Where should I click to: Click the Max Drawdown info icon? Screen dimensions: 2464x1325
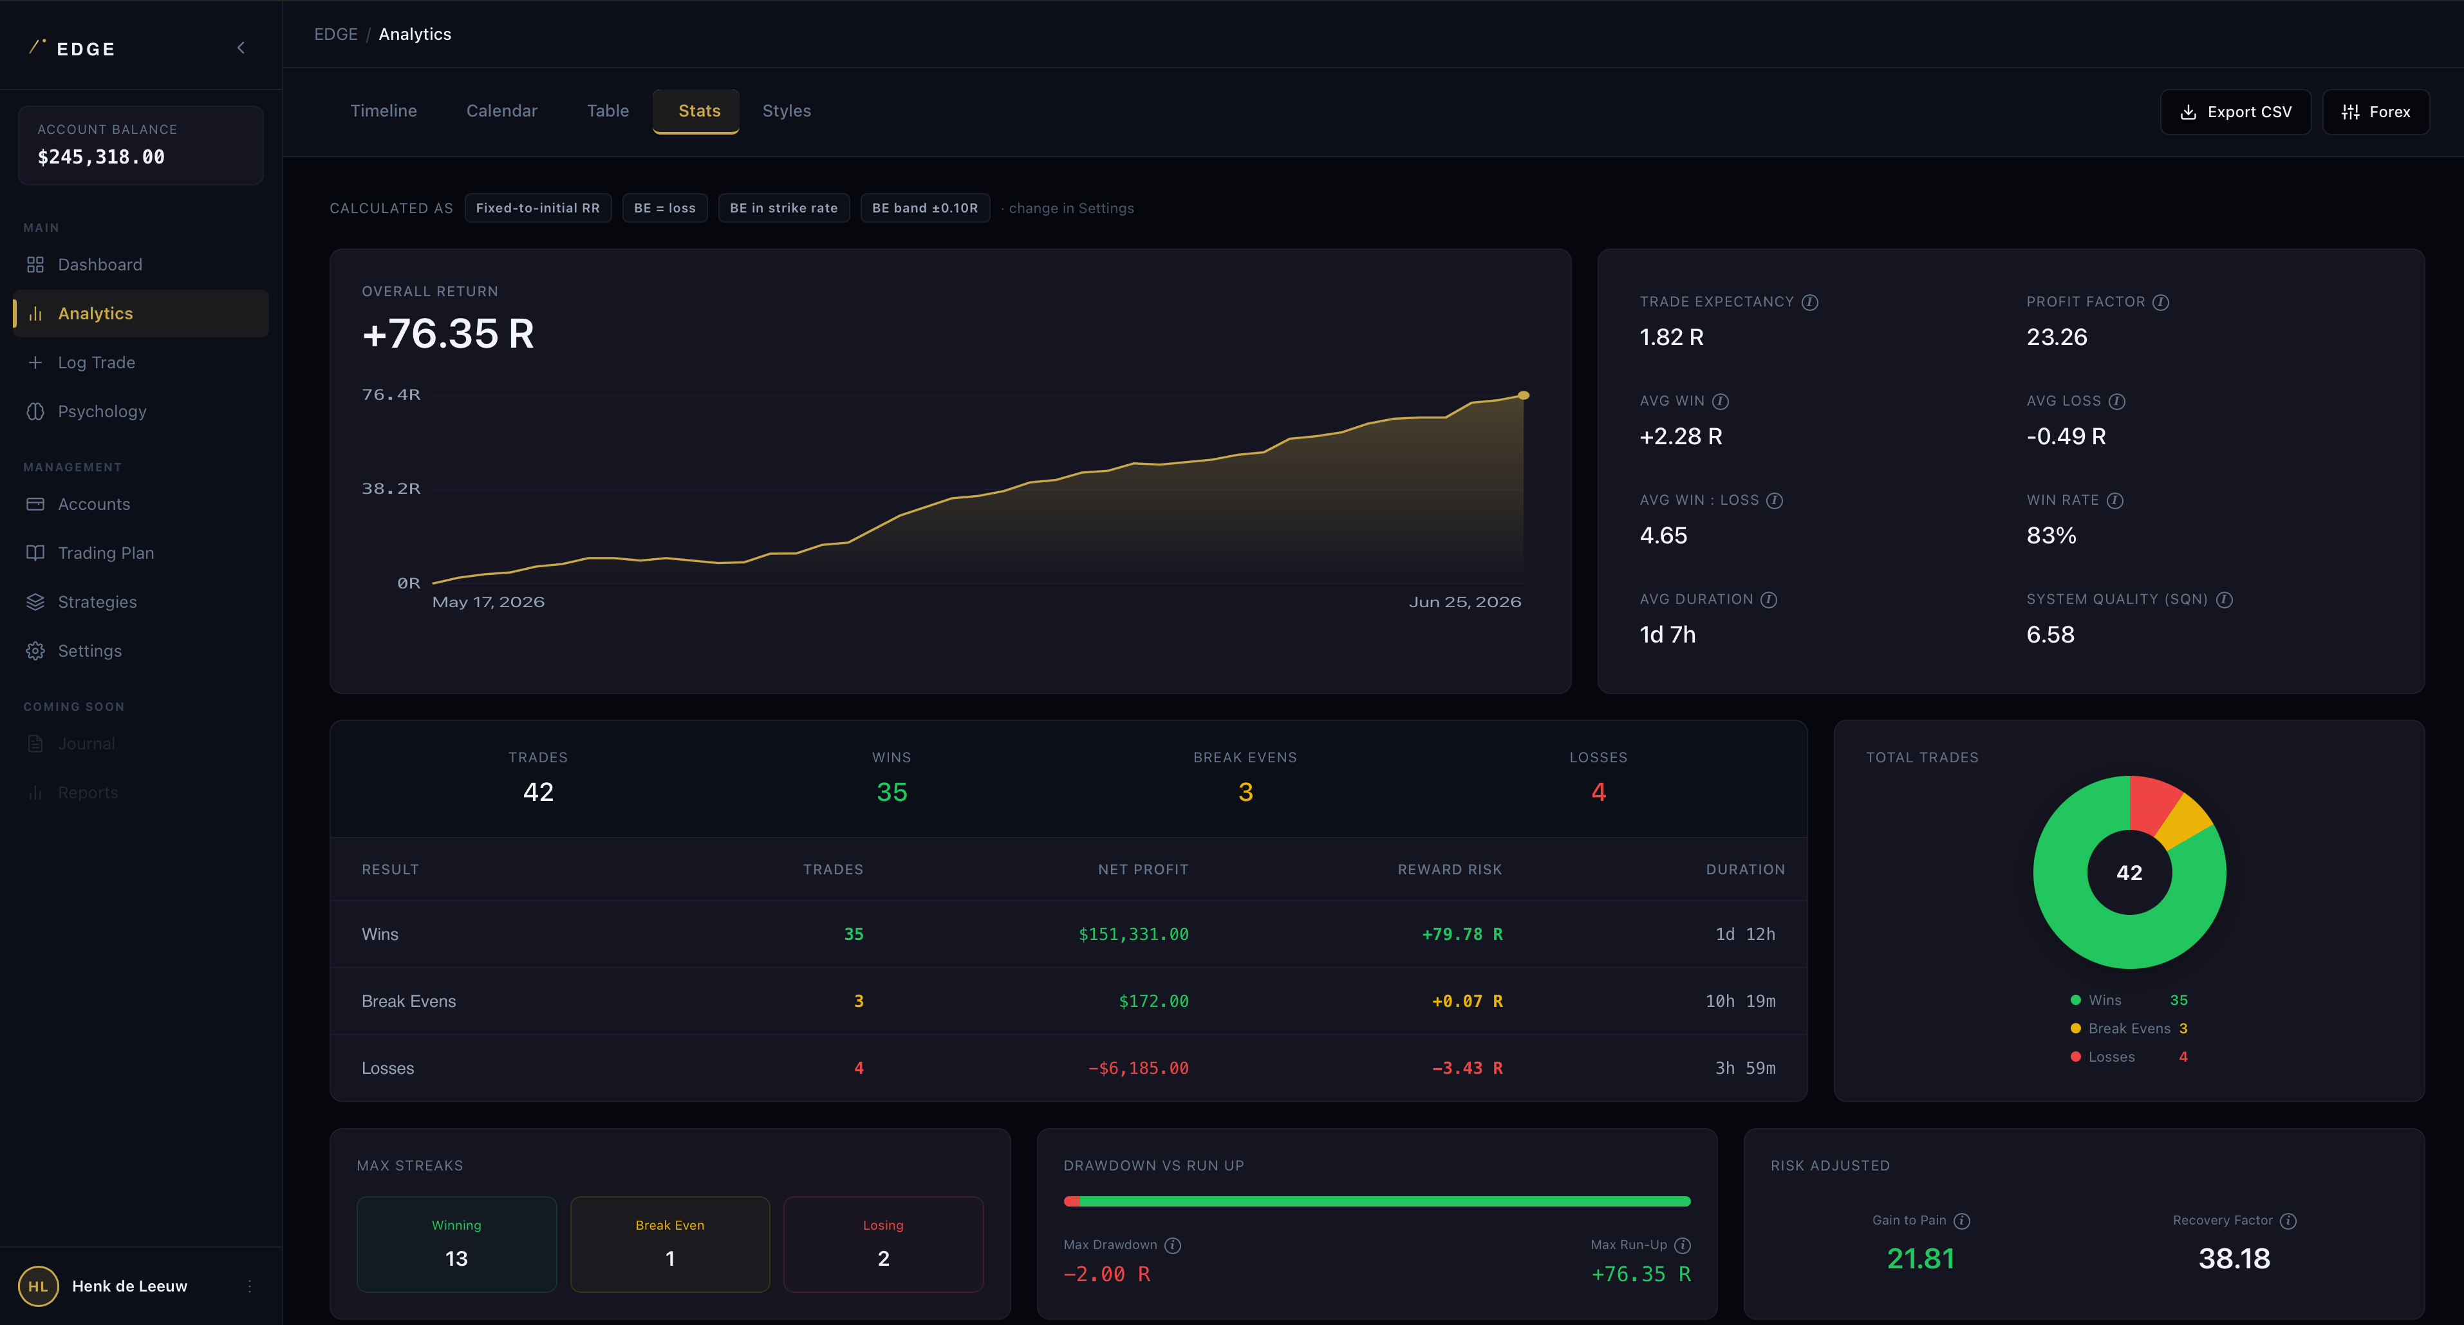1173,1245
